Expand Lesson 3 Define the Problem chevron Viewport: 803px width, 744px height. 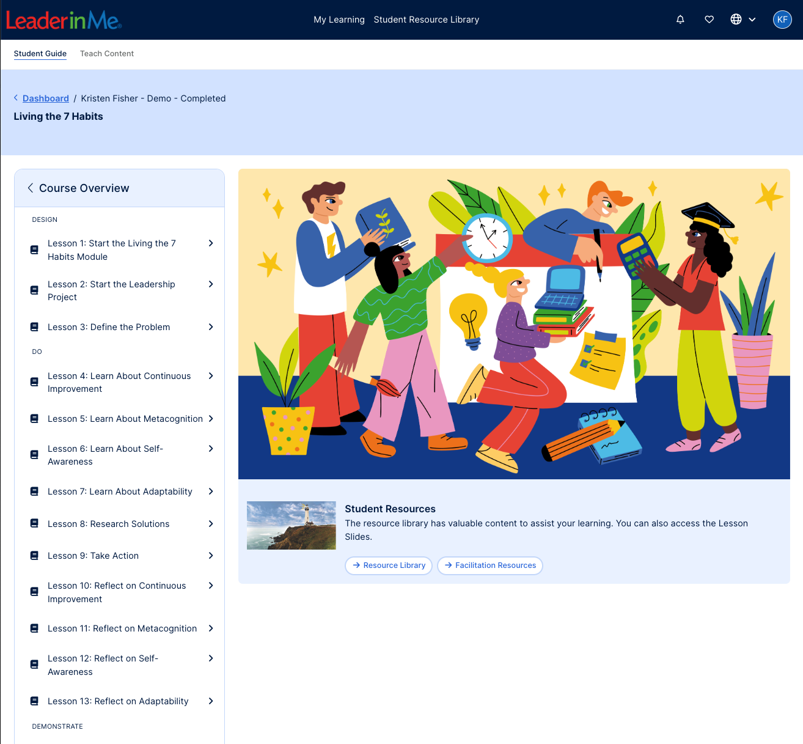click(x=211, y=327)
